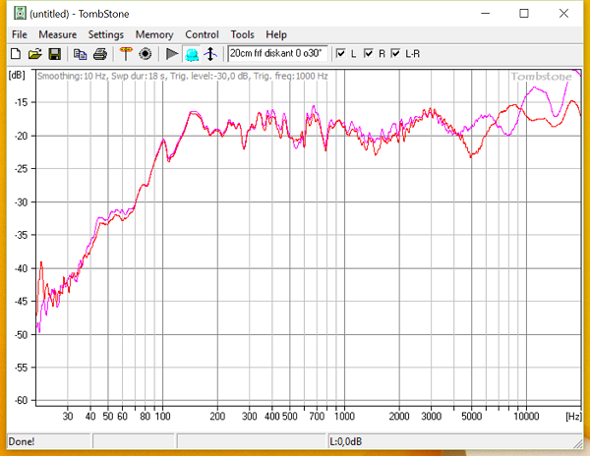This screenshot has height=456, width=590.
Task: Click the -60 dB axis label
Action: pyautogui.click(x=21, y=400)
